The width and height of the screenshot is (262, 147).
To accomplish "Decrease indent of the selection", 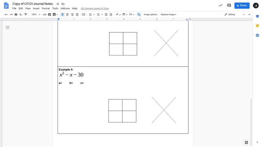I will tap(106, 14).
